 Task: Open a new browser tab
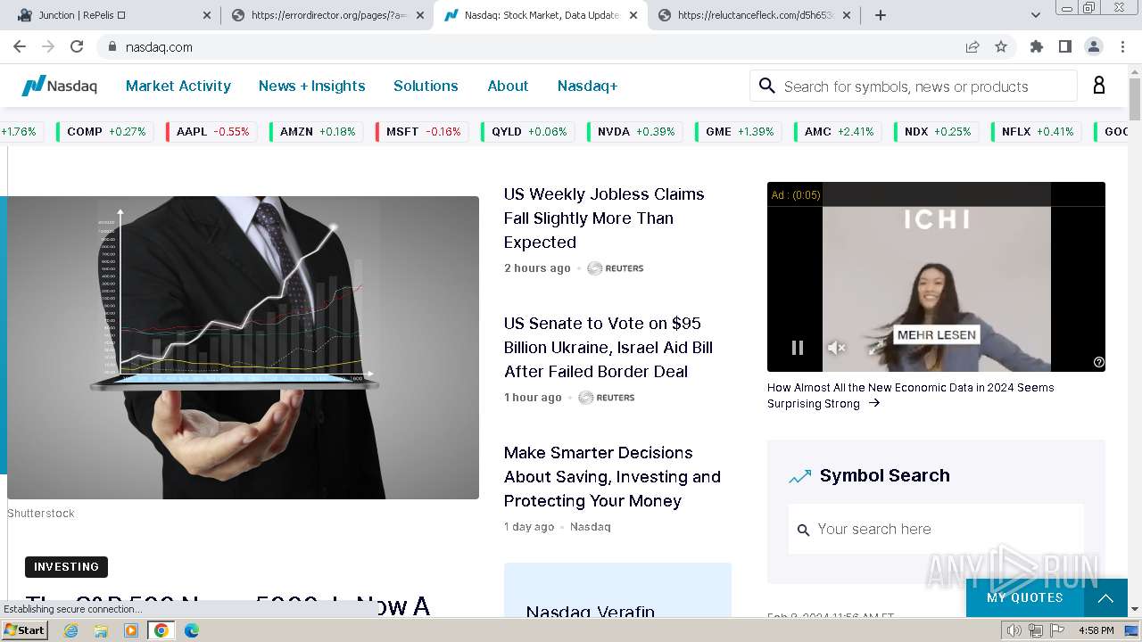point(881,15)
